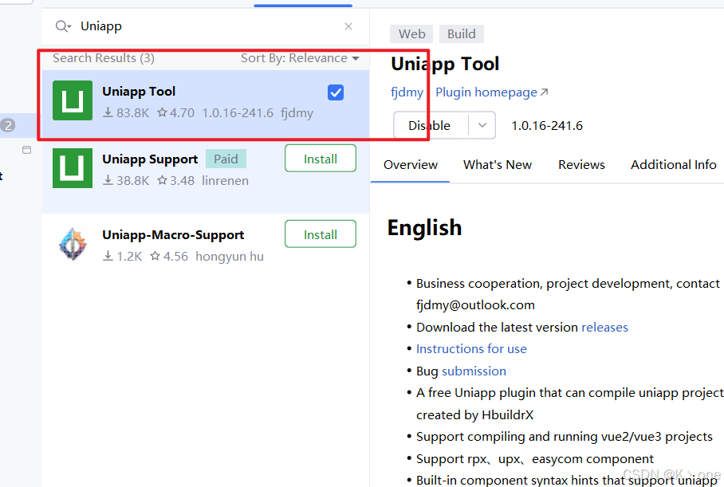Click the badge showing 2 in sidebar

(8, 125)
